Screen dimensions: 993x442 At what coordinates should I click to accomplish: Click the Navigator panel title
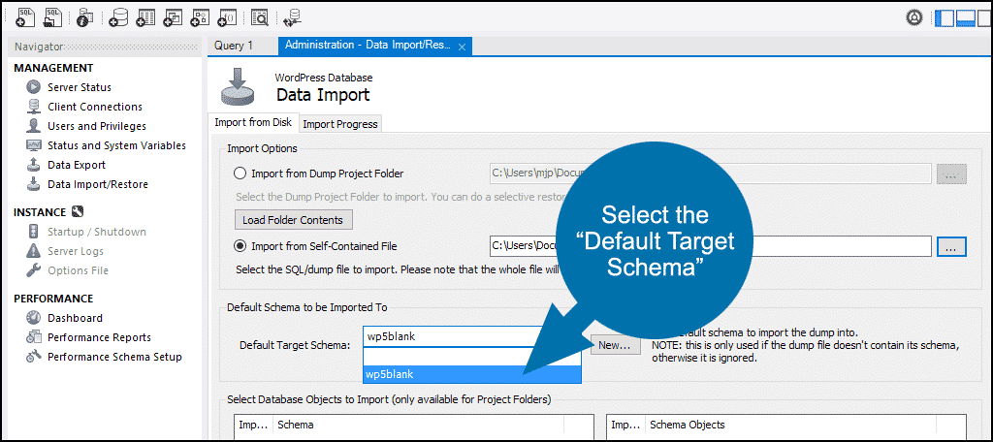39,47
